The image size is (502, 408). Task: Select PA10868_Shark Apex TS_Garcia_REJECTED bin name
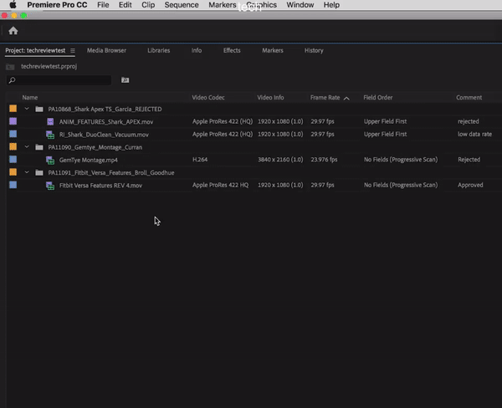pyautogui.click(x=105, y=110)
